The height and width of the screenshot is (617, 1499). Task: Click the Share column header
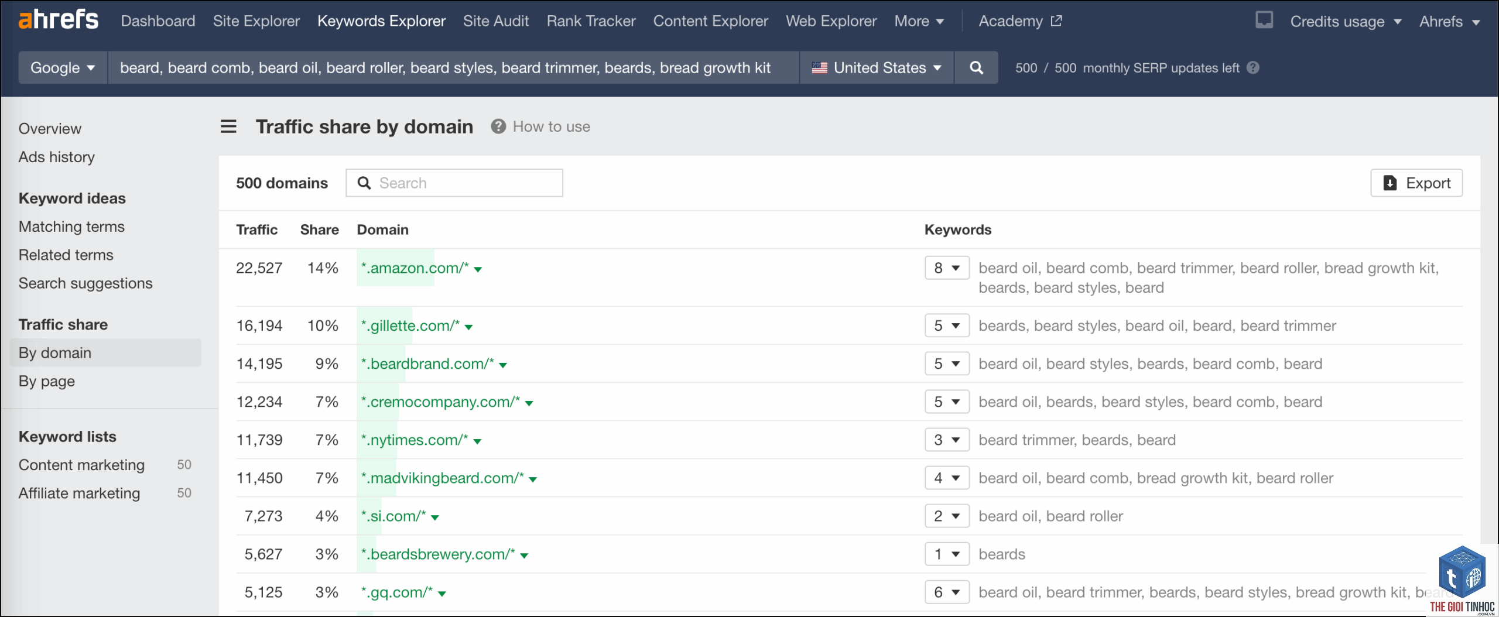[x=320, y=229]
